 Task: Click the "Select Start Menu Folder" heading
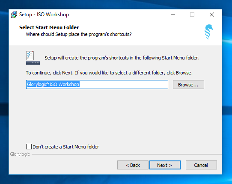pyautogui.click(x=49, y=27)
